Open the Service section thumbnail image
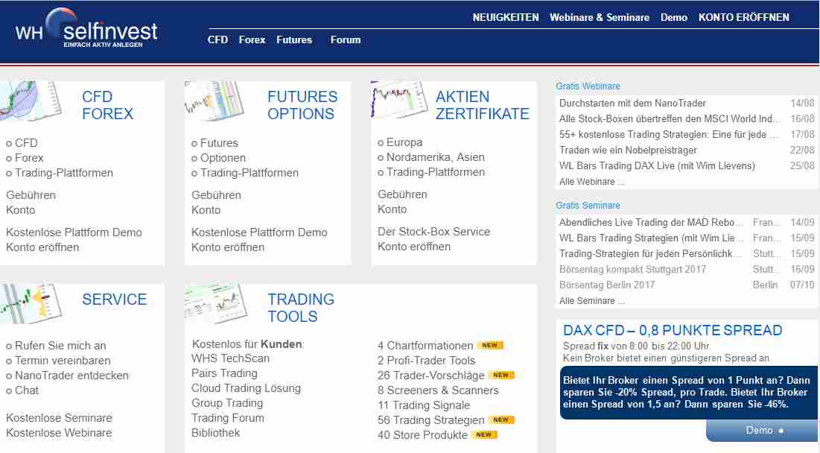The image size is (820, 453). coord(31,303)
